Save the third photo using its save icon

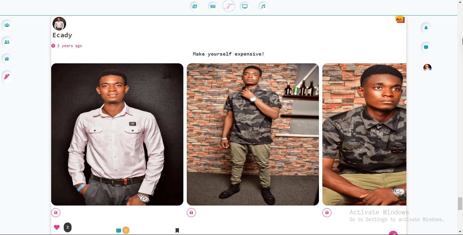pos(327,213)
